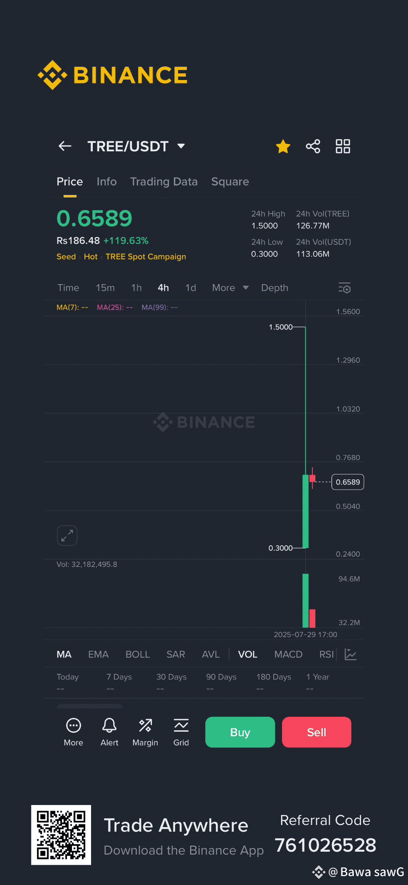Tap the +119.63% change value
The image size is (408, 885).
tap(126, 241)
